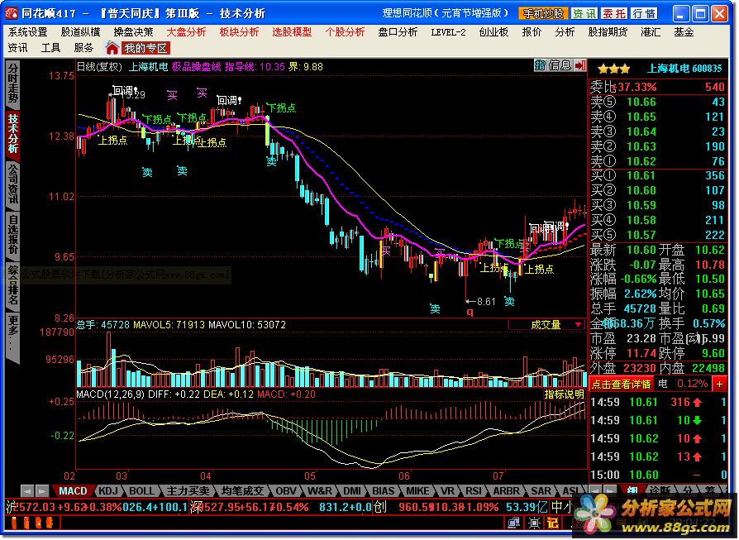The width and height of the screenshot is (739, 540).
Task: Open 港汇 menu
Action: pyautogui.click(x=651, y=32)
